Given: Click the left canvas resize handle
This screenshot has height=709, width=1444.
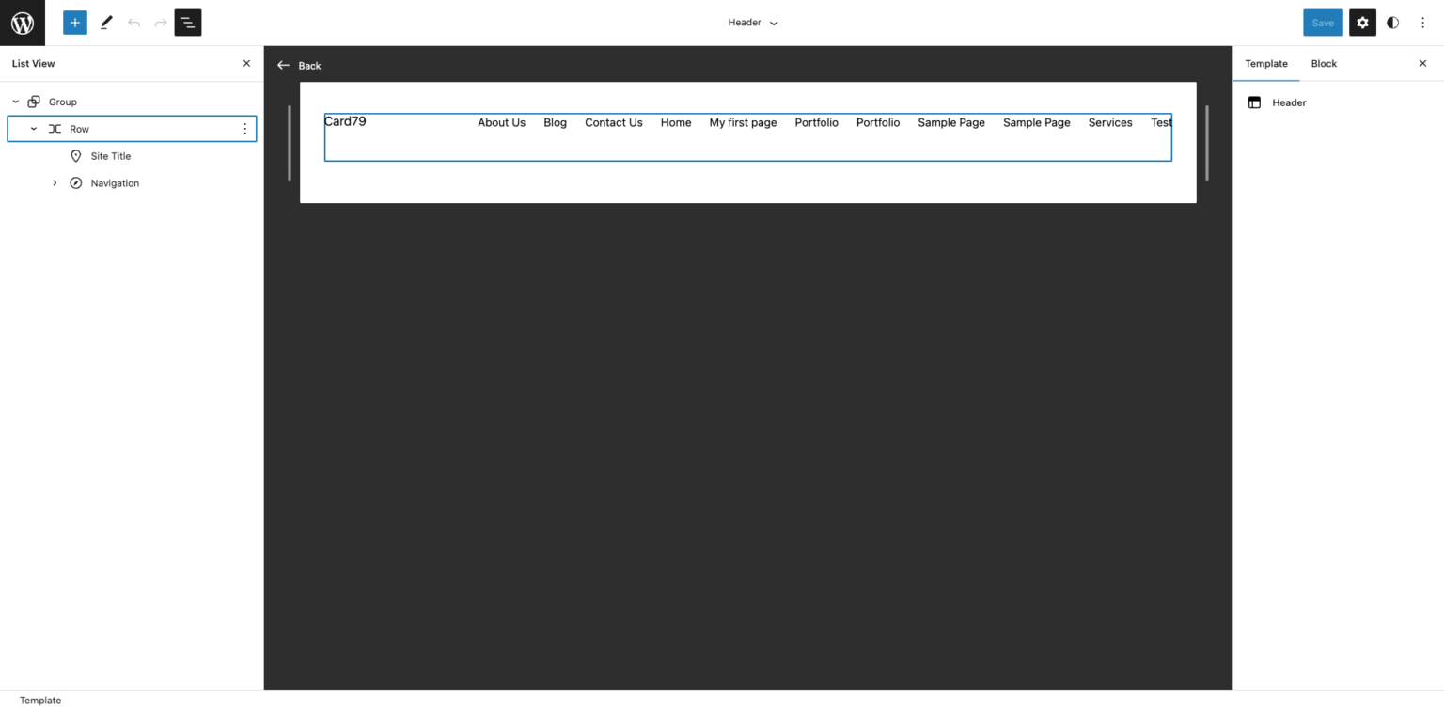Looking at the screenshot, I should [290, 143].
